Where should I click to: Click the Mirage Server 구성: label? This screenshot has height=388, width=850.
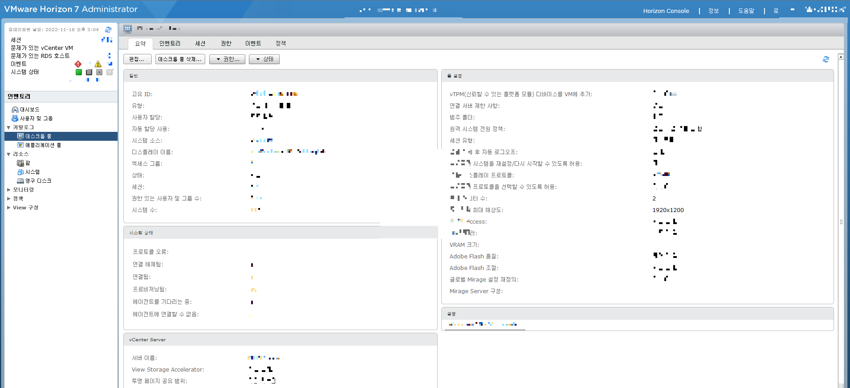tap(476, 291)
